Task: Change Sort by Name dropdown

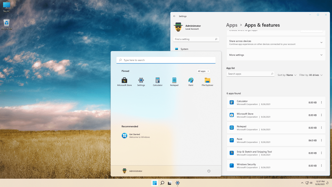Action: coord(287,75)
